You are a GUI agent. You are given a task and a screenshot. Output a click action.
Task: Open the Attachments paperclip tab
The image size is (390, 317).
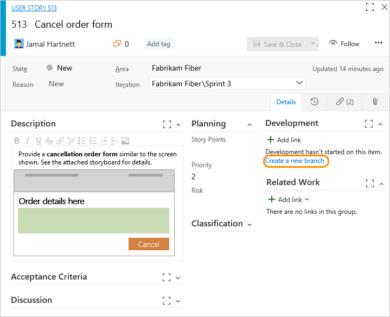(x=374, y=102)
